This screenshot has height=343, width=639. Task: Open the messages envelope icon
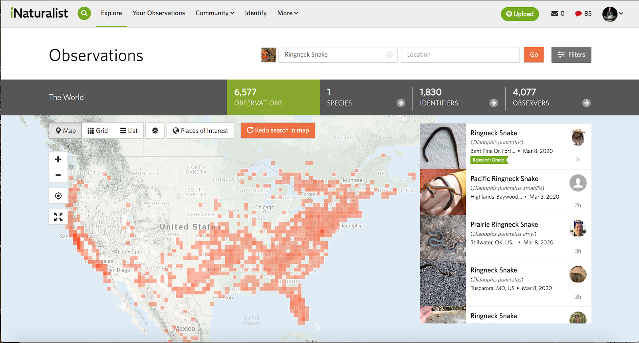[554, 14]
